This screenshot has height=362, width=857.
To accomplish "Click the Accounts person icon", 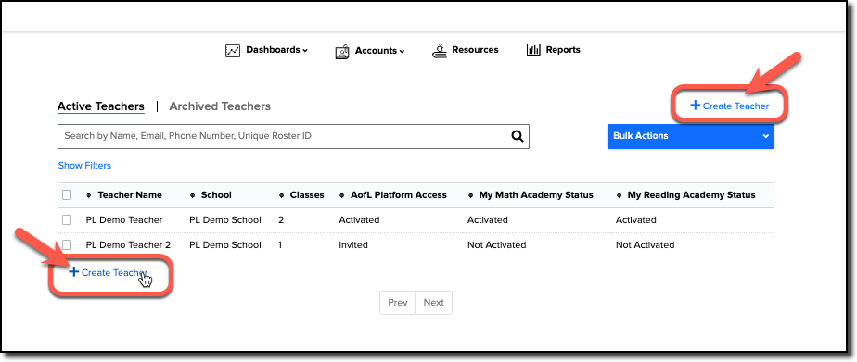I will click(x=342, y=52).
